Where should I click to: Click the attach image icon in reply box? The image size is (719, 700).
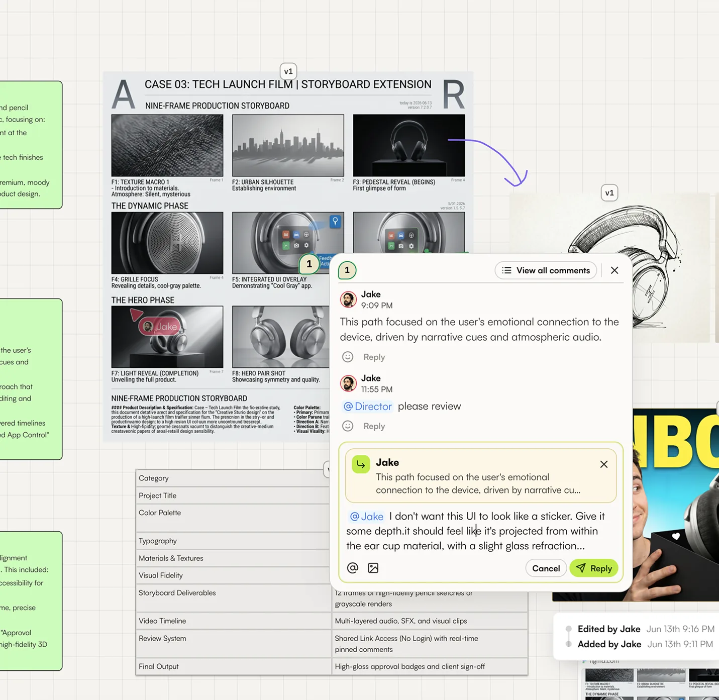[373, 568]
